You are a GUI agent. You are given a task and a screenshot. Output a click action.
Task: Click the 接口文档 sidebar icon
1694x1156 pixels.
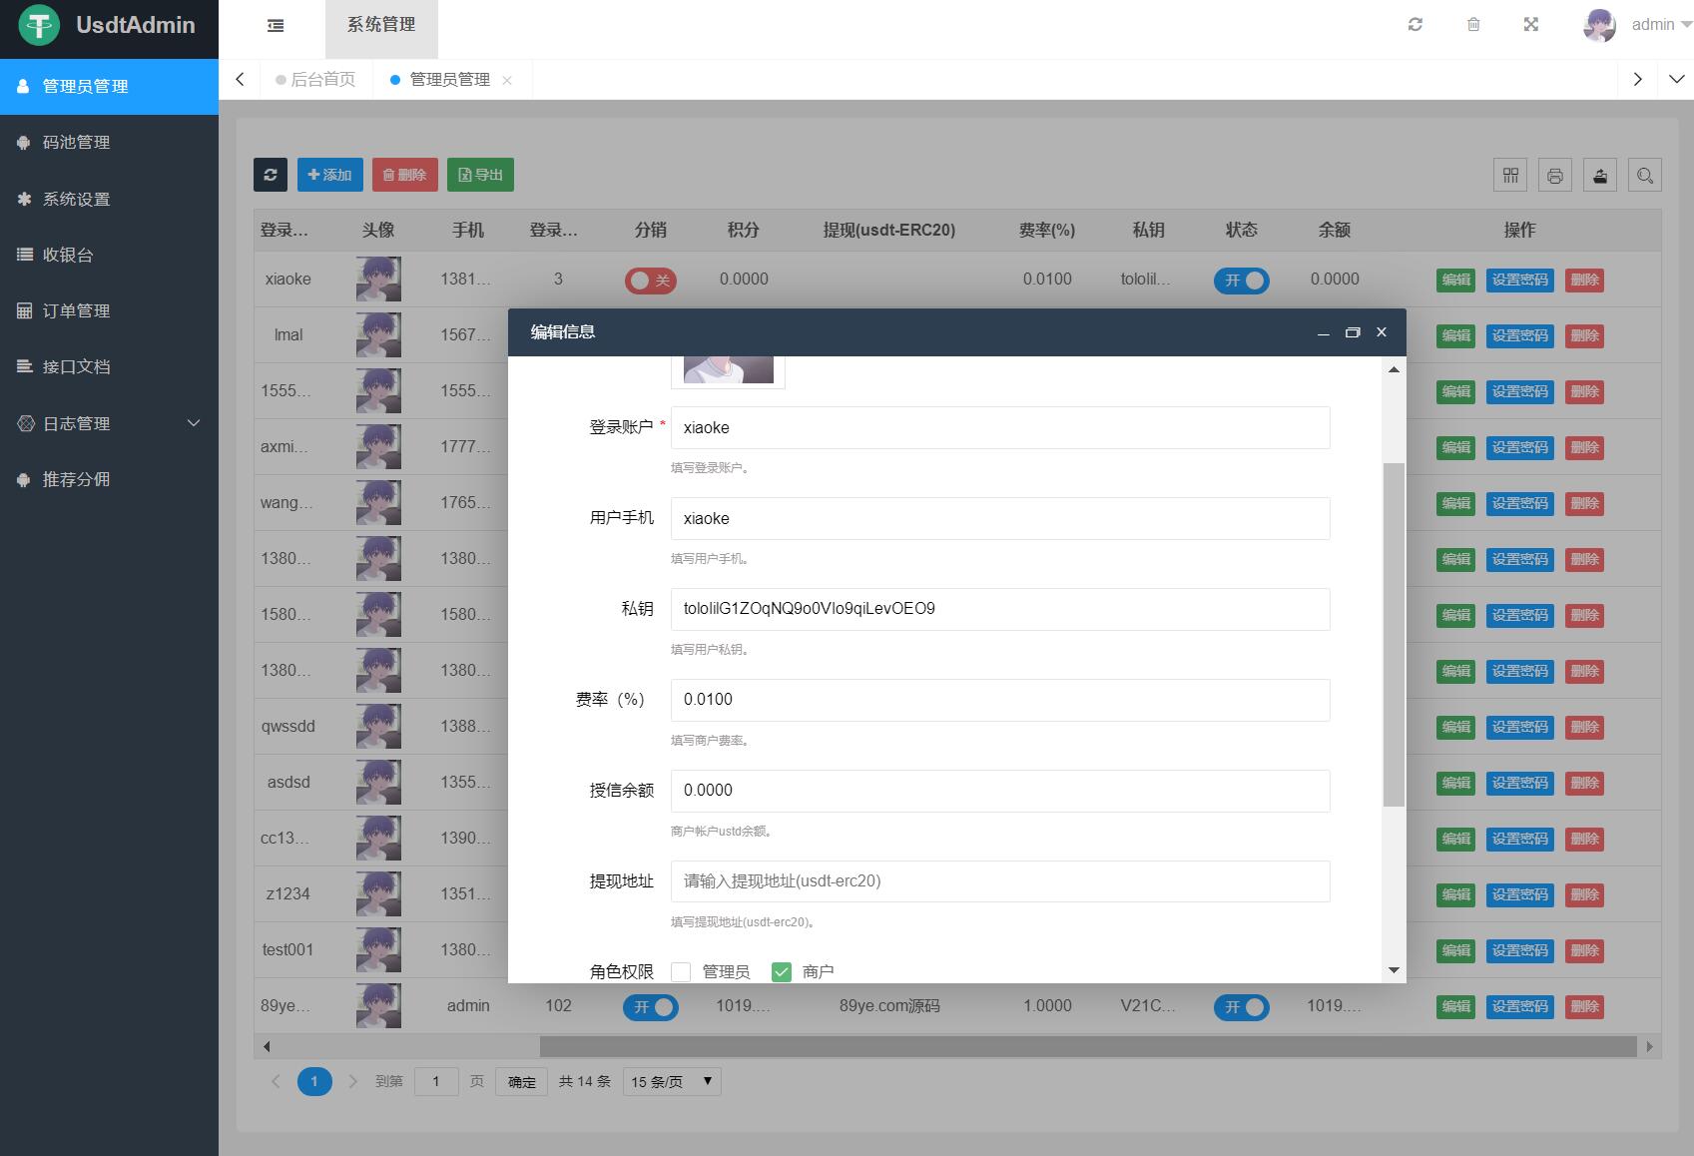pyautogui.click(x=24, y=366)
